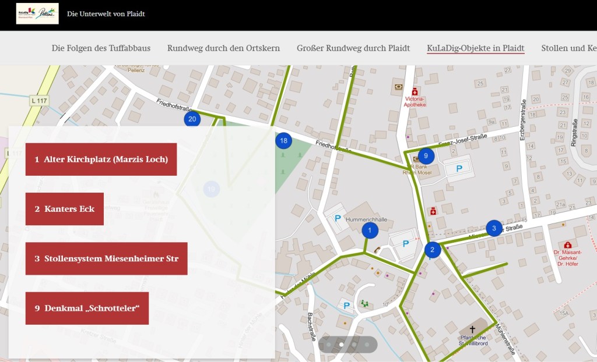Open map marker number 3
597x362 pixels.
click(494, 228)
